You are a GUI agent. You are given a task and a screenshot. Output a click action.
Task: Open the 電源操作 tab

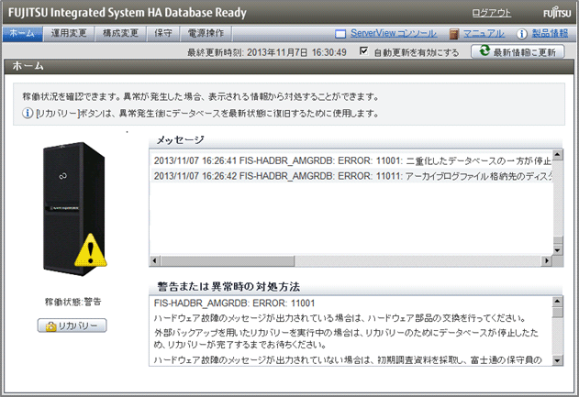(x=206, y=34)
